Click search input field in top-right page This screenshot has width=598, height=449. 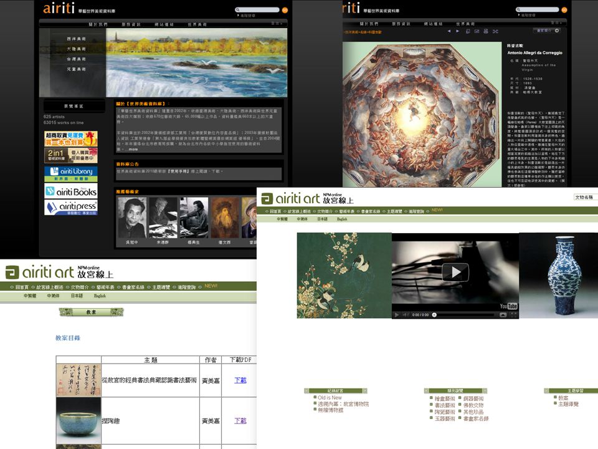pyautogui.click(x=538, y=9)
